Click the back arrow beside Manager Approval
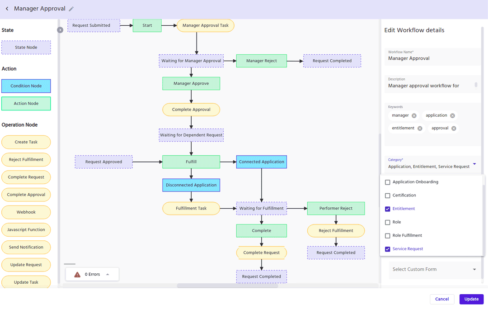The width and height of the screenshot is (488, 310). pos(7,9)
